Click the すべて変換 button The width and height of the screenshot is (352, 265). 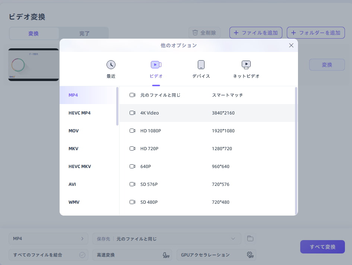[x=322, y=247]
